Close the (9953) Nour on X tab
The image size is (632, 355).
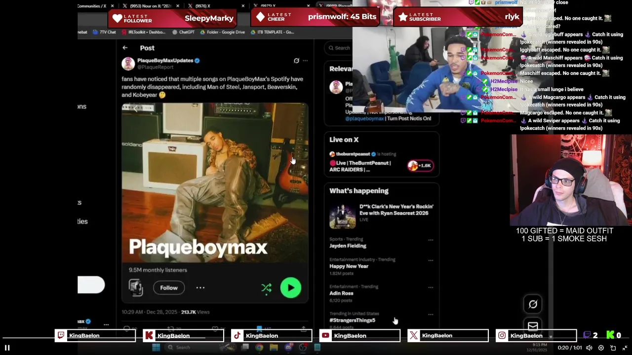(178, 6)
